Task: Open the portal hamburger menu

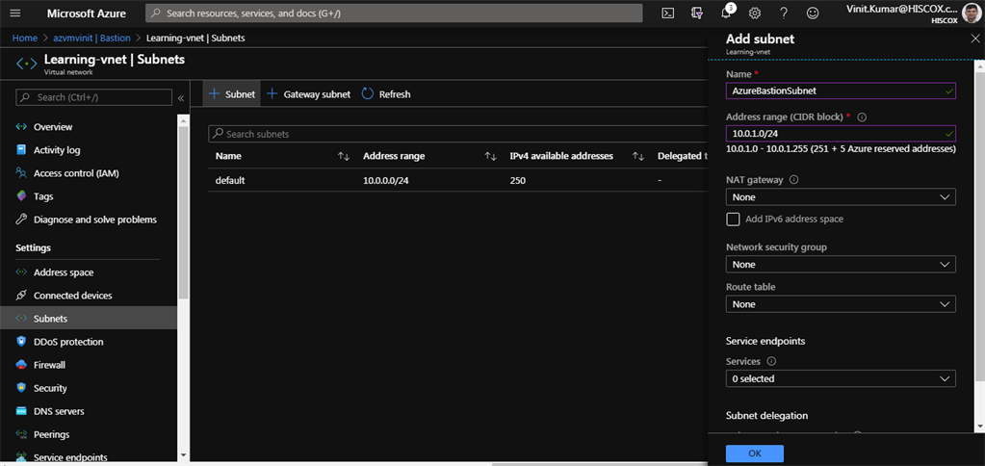Action: (x=15, y=13)
